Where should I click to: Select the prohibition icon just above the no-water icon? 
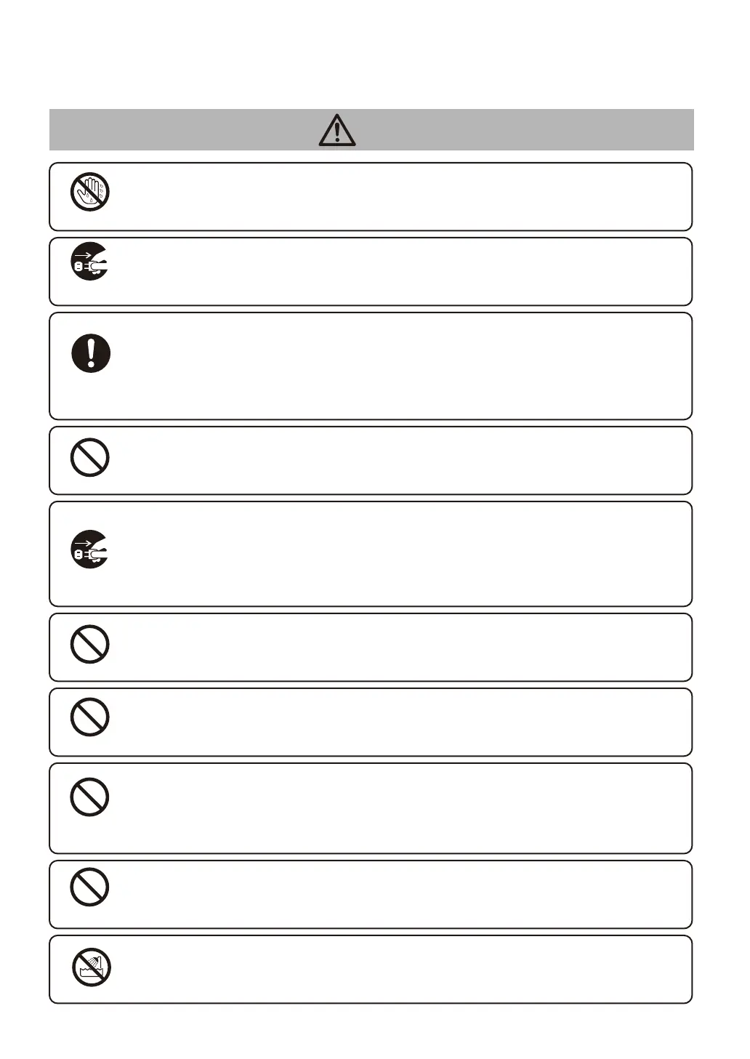coord(90,887)
